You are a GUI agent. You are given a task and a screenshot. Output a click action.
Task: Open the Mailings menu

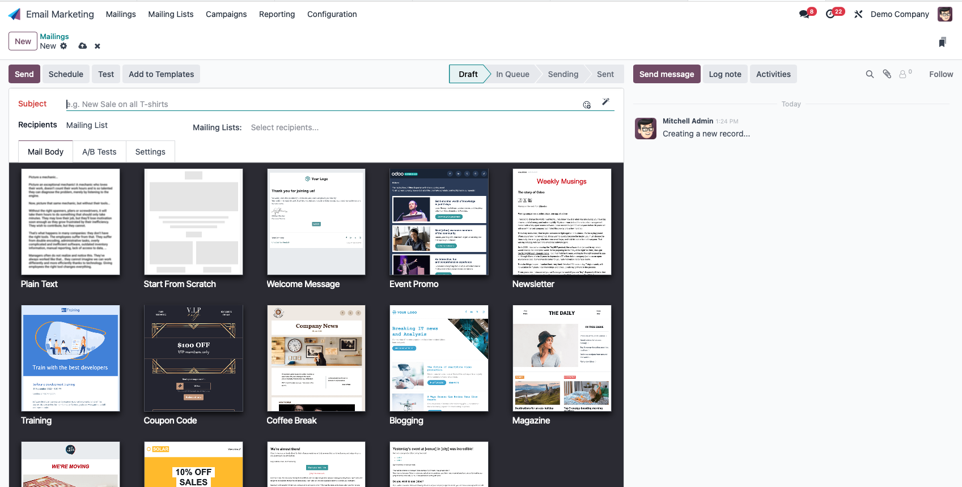point(121,14)
